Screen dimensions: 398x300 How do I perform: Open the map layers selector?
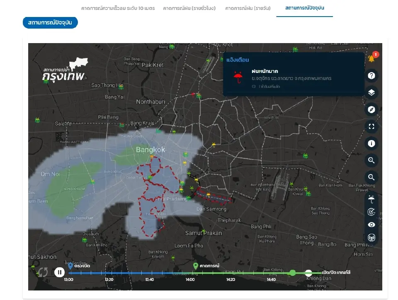[371, 92]
